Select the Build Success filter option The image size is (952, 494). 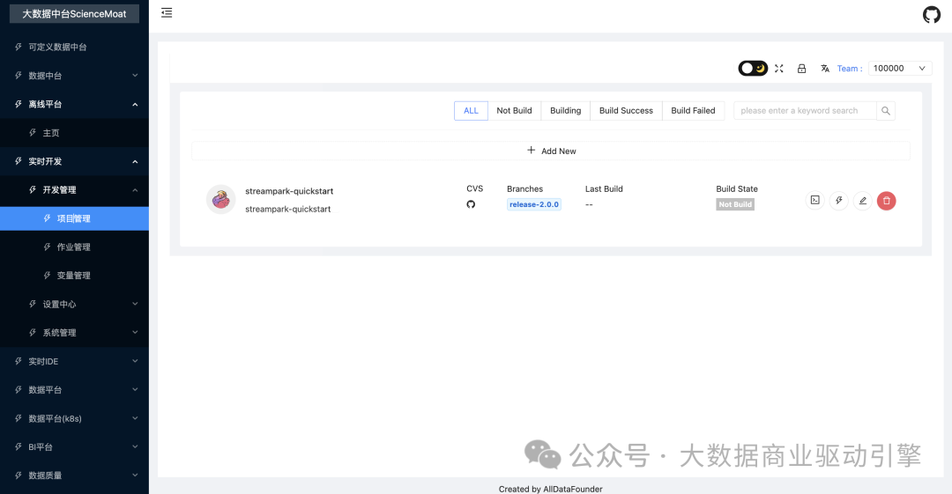click(x=626, y=111)
